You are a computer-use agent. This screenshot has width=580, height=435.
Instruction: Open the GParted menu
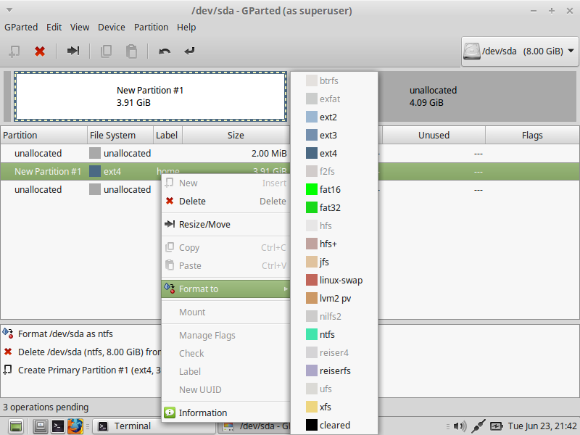21,28
